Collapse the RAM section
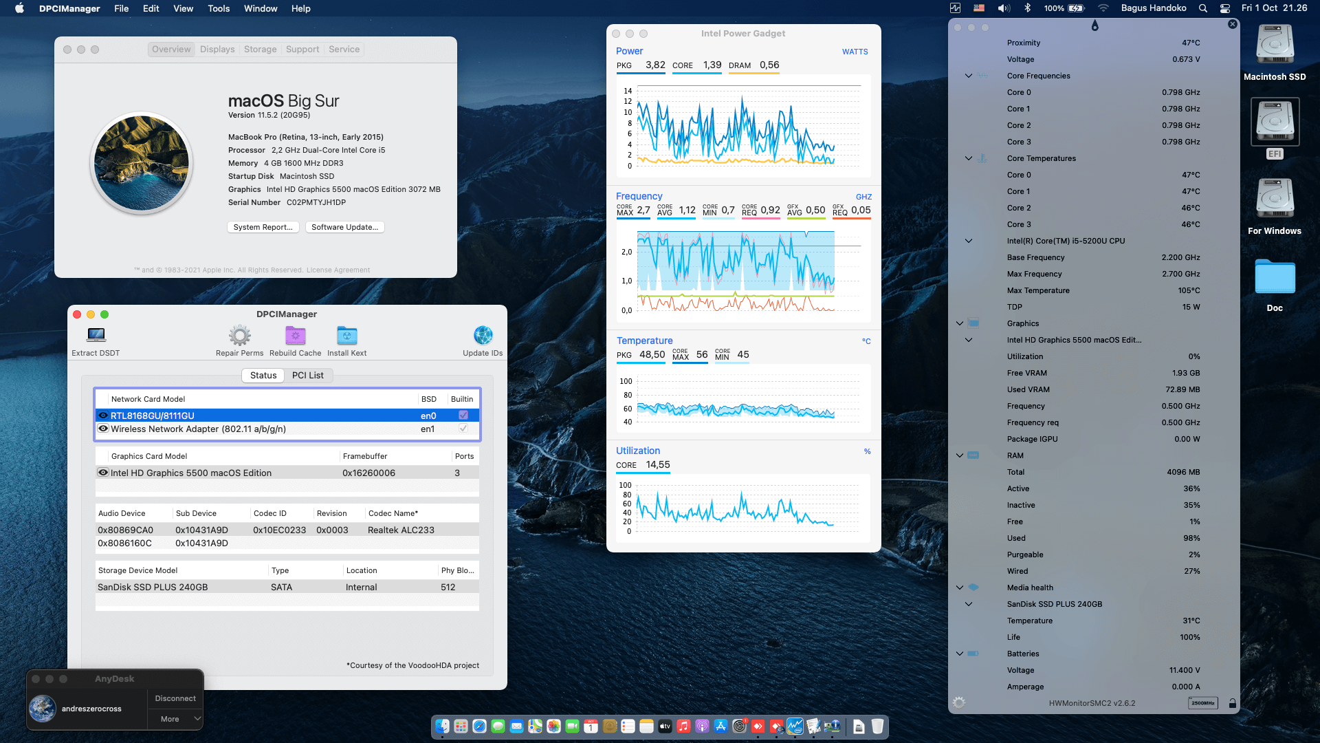This screenshot has width=1320, height=743. coord(960,455)
